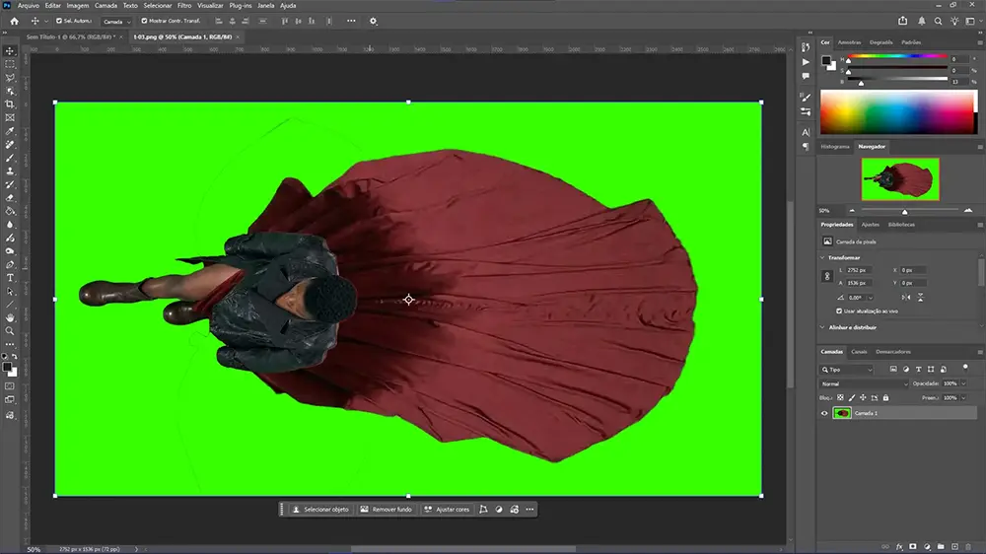This screenshot has height=554, width=986.
Task: Expand the Alinhar e distribuir section
Action: click(823, 327)
